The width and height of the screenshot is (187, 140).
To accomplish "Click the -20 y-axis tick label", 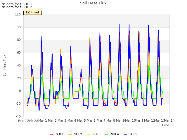I will click(18, 104).
